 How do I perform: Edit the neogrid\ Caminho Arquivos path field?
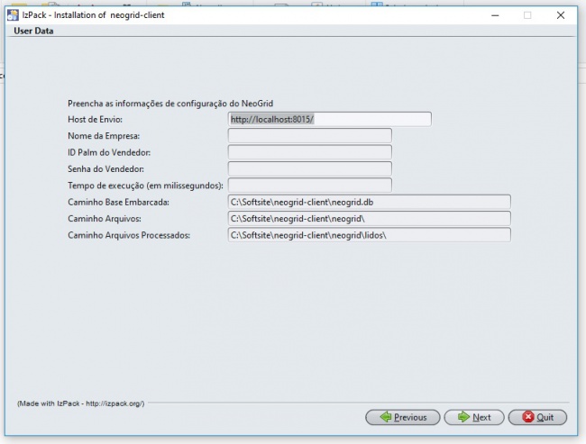click(x=370, y=219)
